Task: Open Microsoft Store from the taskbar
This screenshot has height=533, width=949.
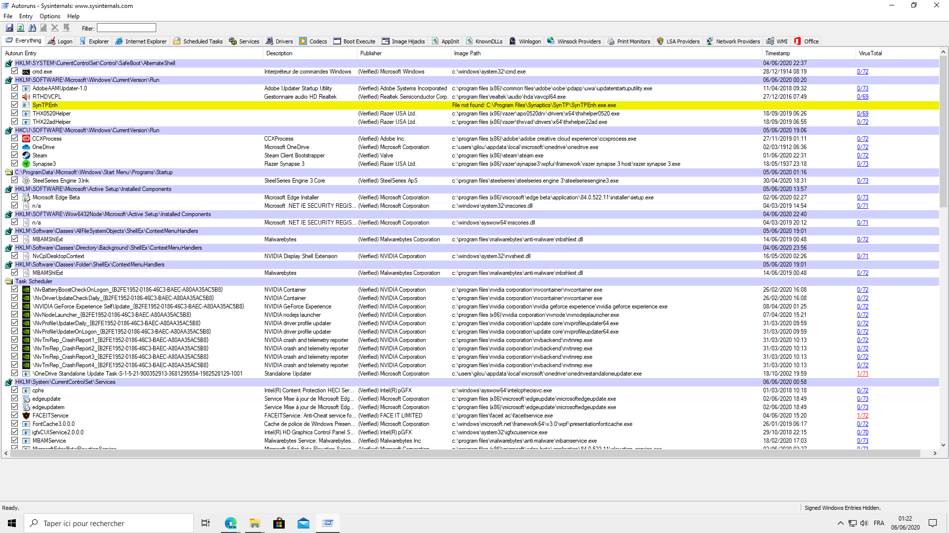Action: tap(279, 523)
